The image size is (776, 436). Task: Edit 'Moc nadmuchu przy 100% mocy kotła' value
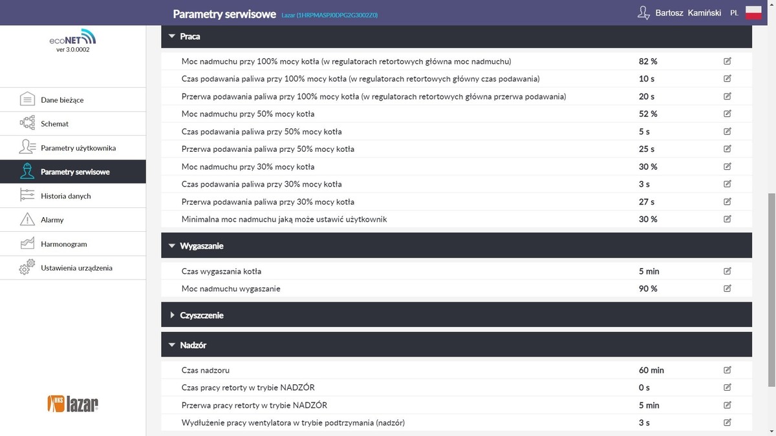click(x=727, y=61)
